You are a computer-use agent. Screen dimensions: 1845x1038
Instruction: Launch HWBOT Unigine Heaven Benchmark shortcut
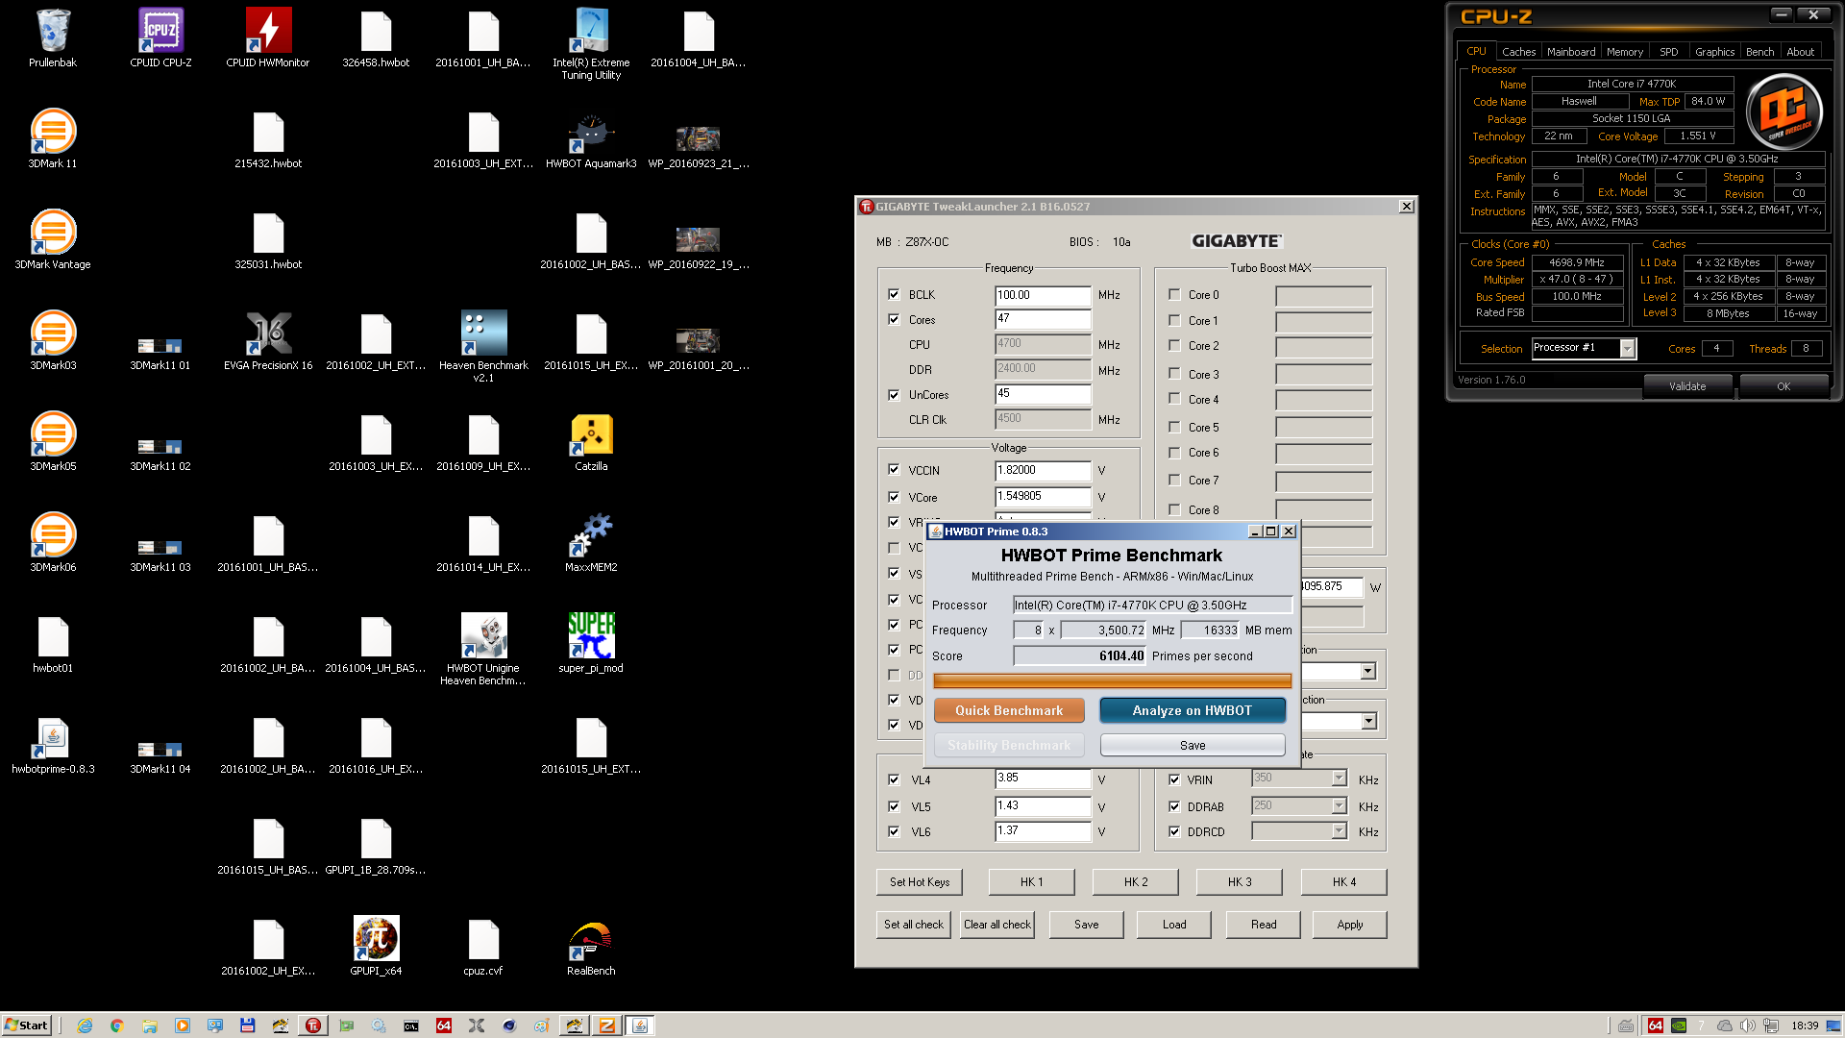[483, 650]
